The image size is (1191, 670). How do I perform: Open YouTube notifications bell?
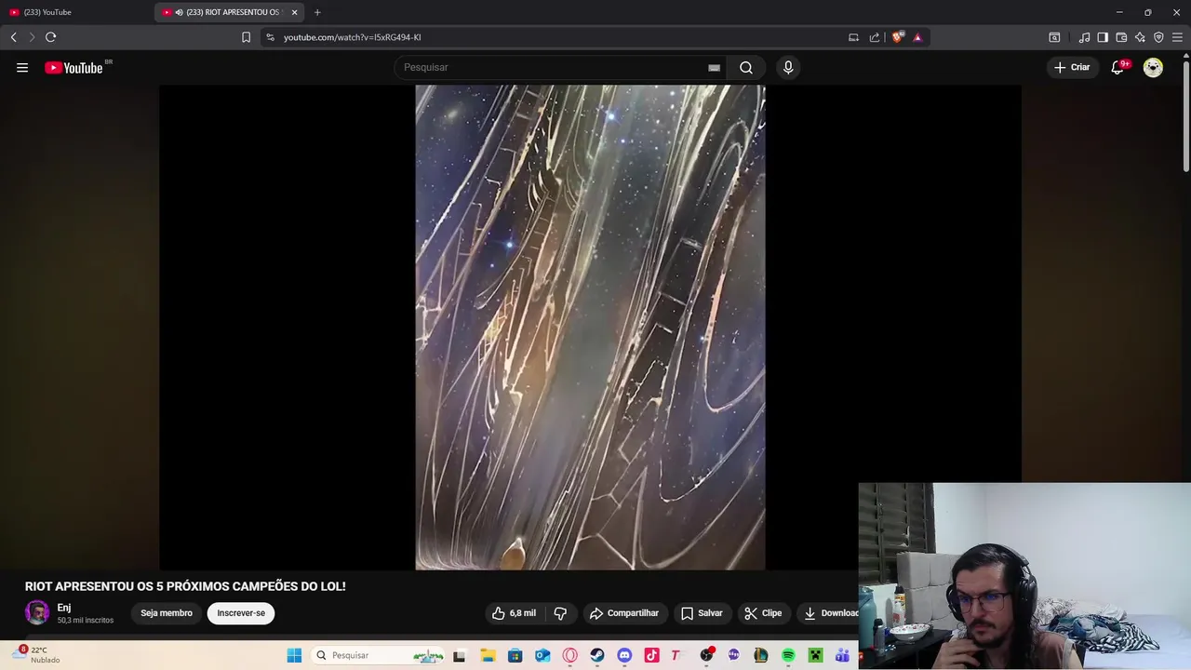point(1119,67)
